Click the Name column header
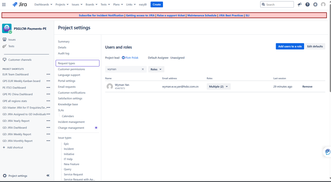The height and width of the screenshot is (182, 331). pos(108,78)
